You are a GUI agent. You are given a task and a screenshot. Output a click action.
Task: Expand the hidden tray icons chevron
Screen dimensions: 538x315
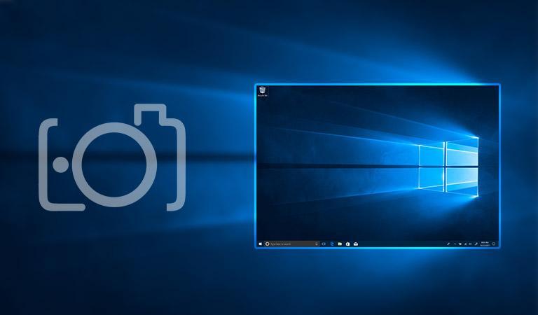453,244
